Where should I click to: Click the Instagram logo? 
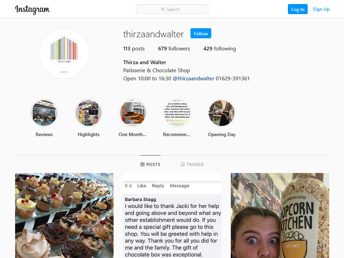click(x=33, y=10)
